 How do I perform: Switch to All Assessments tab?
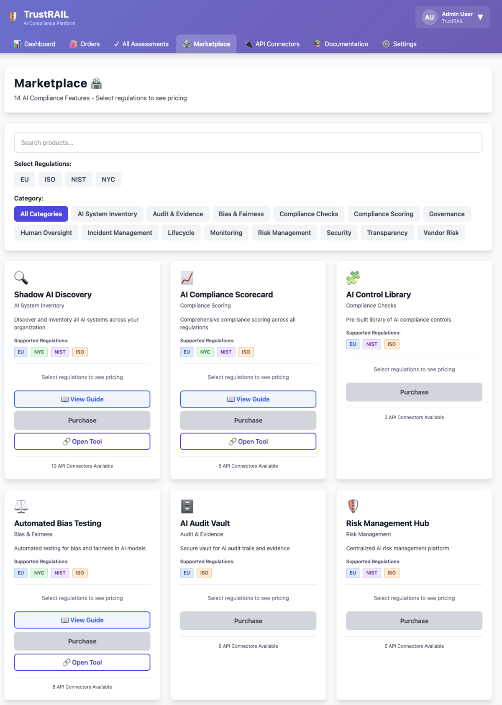click(141, 44)
